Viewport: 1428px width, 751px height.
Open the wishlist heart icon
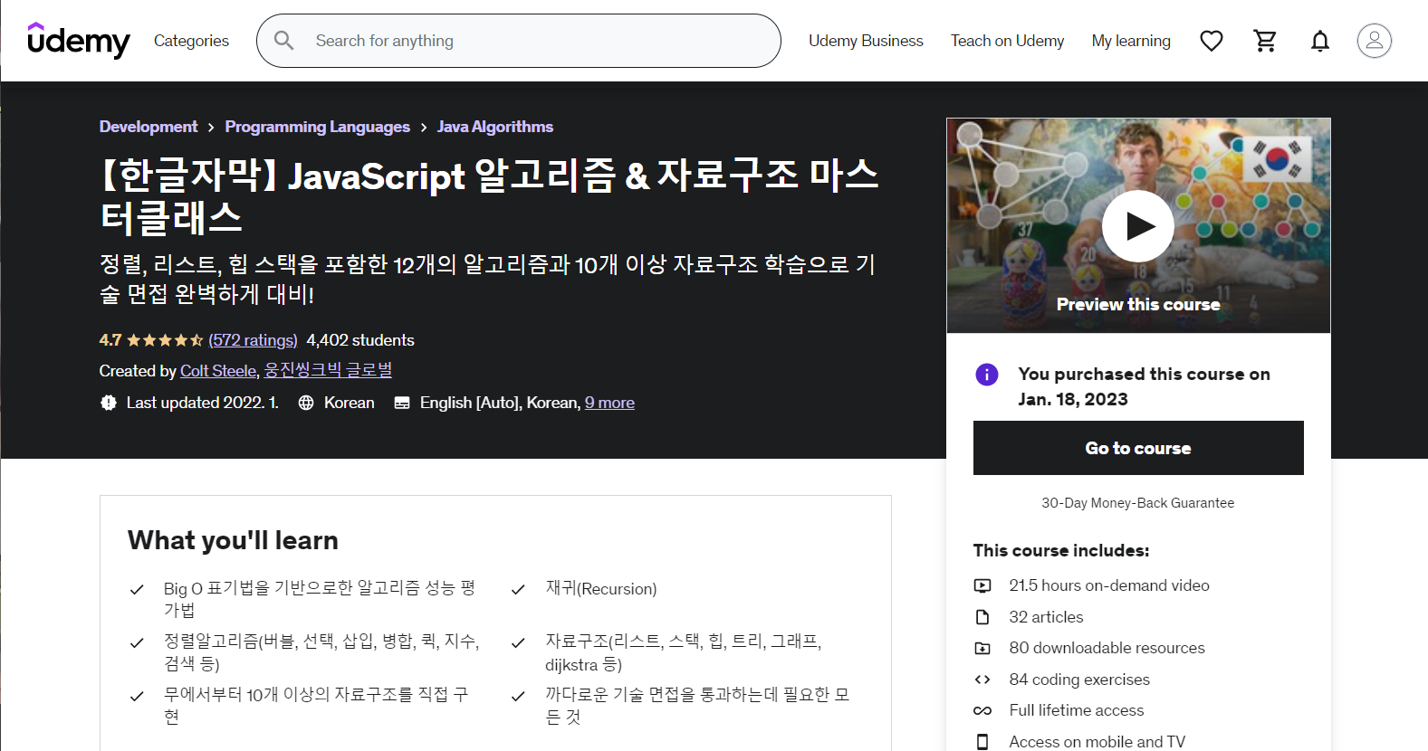1211,41
